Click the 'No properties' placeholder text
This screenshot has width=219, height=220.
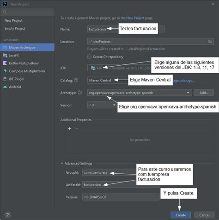coord(140,140)
